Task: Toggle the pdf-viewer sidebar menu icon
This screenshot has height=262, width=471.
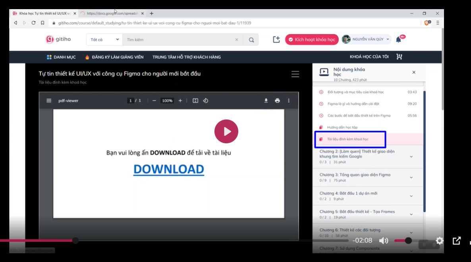Action: [49, 101]
